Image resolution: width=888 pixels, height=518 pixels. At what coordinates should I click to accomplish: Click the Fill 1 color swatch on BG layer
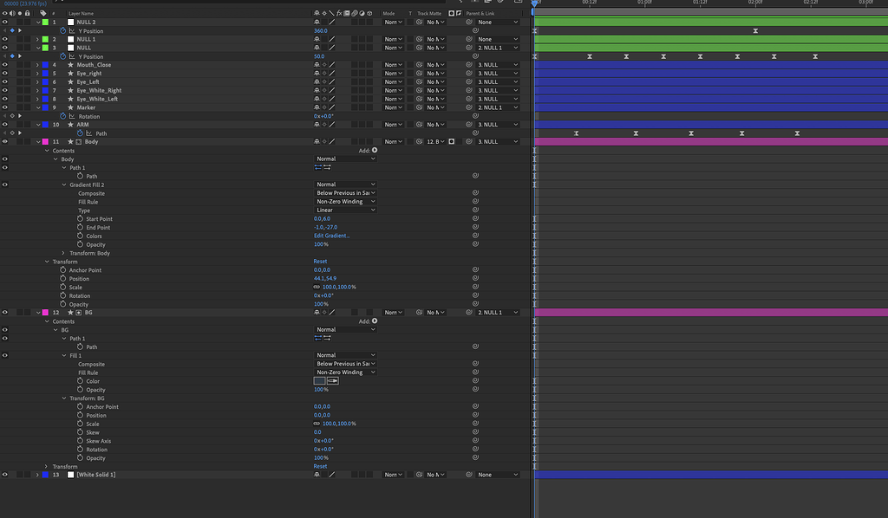coord(319,381)
